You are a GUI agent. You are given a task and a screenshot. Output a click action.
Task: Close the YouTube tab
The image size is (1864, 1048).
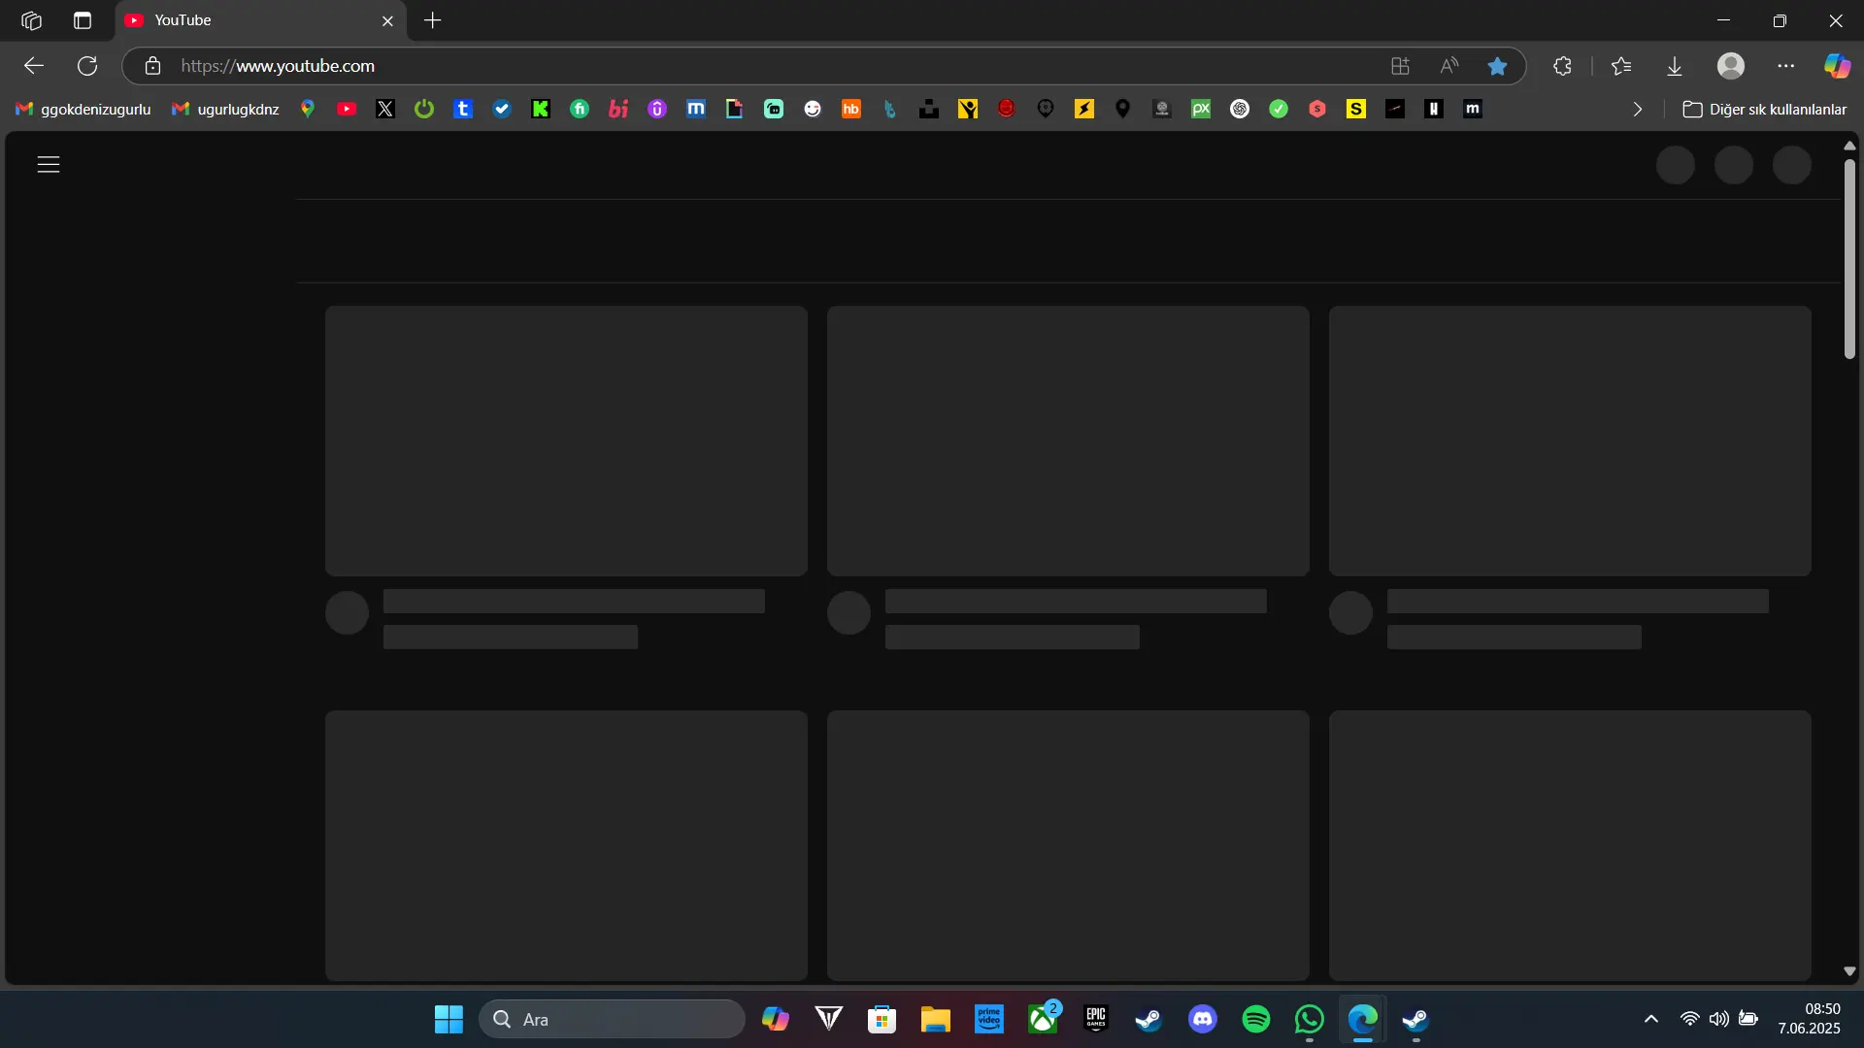click(x=387, y=20)
